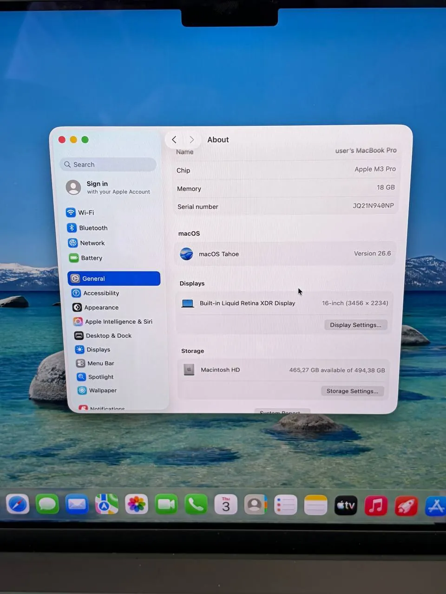This screenshot has width=446, height=594.
Task: Open Apple TV from the Dock
Action: click(346, 505)
